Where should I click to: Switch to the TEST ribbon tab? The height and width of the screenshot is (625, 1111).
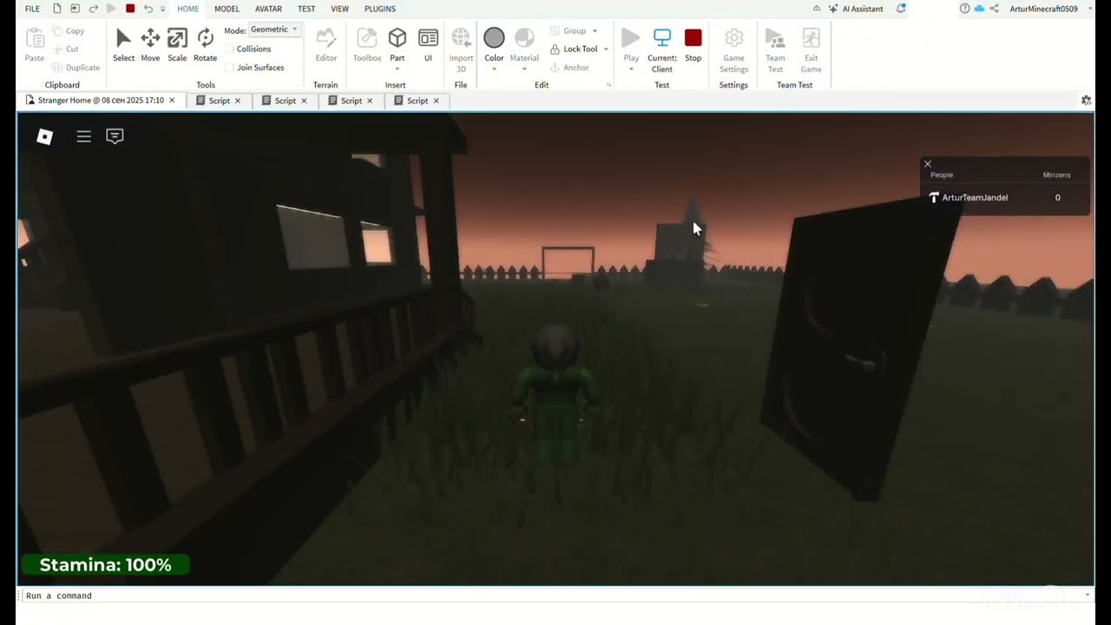pyautogui.click(x=306, y=9)
